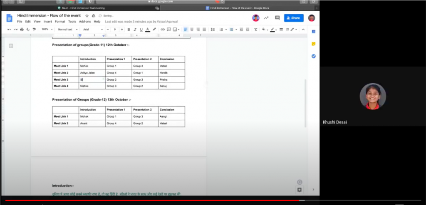Viewport: 426px width, 205px height.
Task: Open the line spacing options
Action: click(x=213, y=30)
